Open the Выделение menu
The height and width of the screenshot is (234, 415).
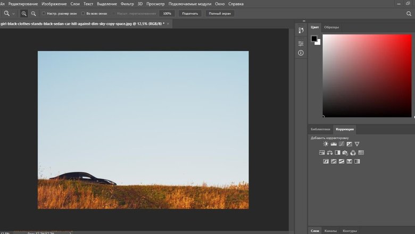click(107, 4)
